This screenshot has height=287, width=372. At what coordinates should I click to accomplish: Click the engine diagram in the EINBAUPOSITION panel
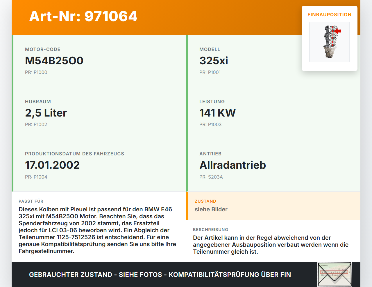click(330, 42)
